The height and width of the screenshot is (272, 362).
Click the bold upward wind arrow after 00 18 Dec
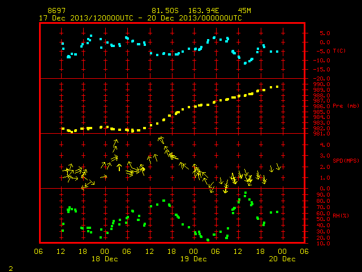pos(119,167)
